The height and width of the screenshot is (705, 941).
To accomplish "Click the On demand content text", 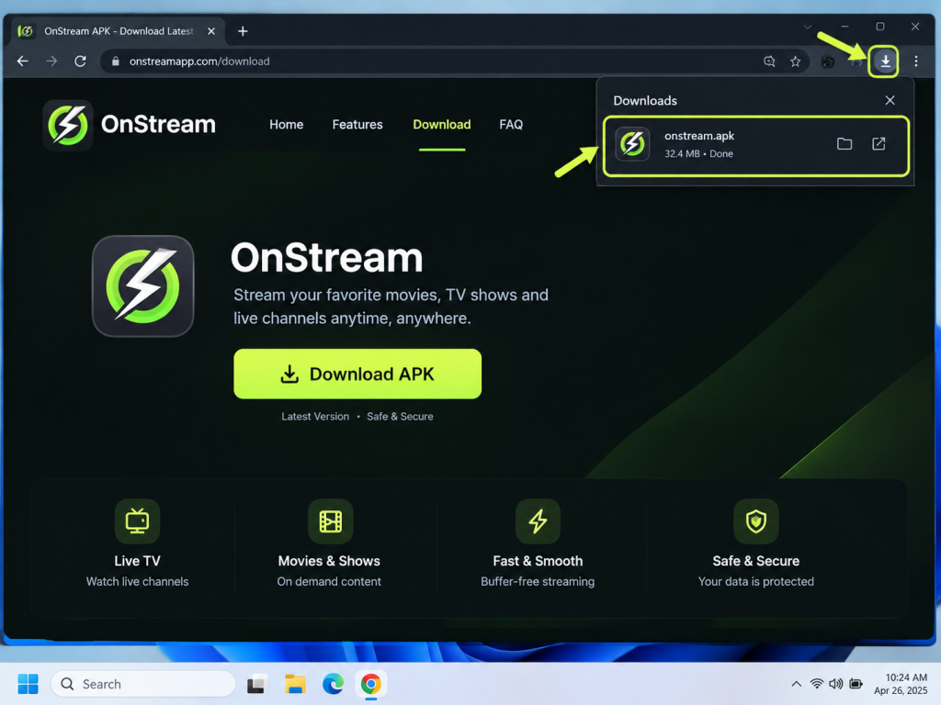I will (329, 581).
